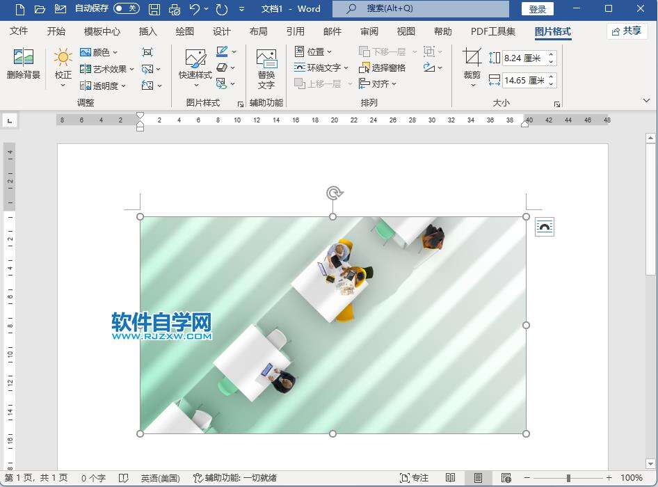Image resolution: width=658 pixels, height=487 pixels.
Task: Switch to read mode view in the status bar
Action: coord(451,478)
